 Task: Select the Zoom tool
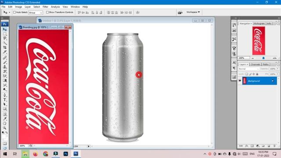5,128
